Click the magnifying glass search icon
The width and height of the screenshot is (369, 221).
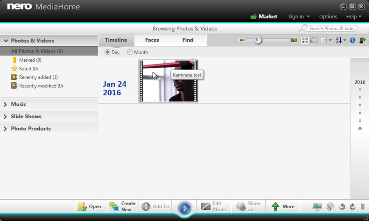tap(303, 28)
